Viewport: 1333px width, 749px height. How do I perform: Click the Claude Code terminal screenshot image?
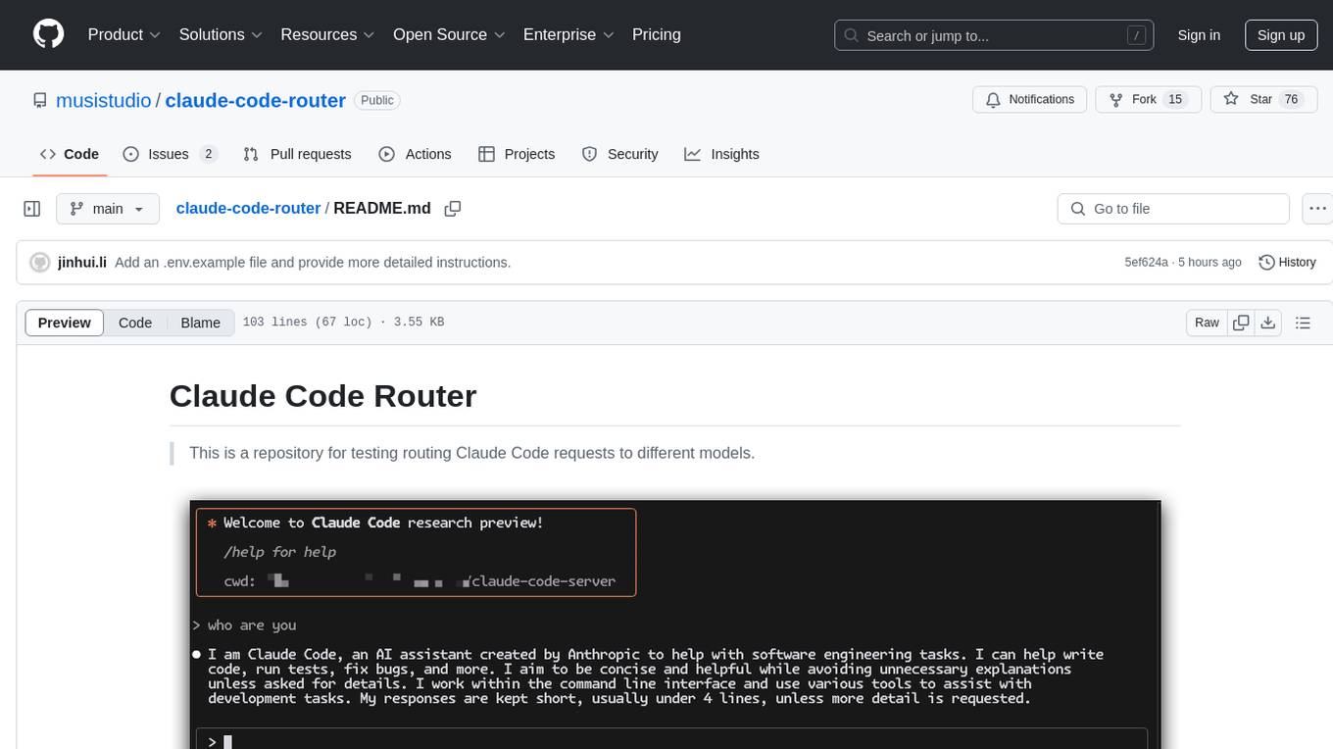(x=675, y=624)
